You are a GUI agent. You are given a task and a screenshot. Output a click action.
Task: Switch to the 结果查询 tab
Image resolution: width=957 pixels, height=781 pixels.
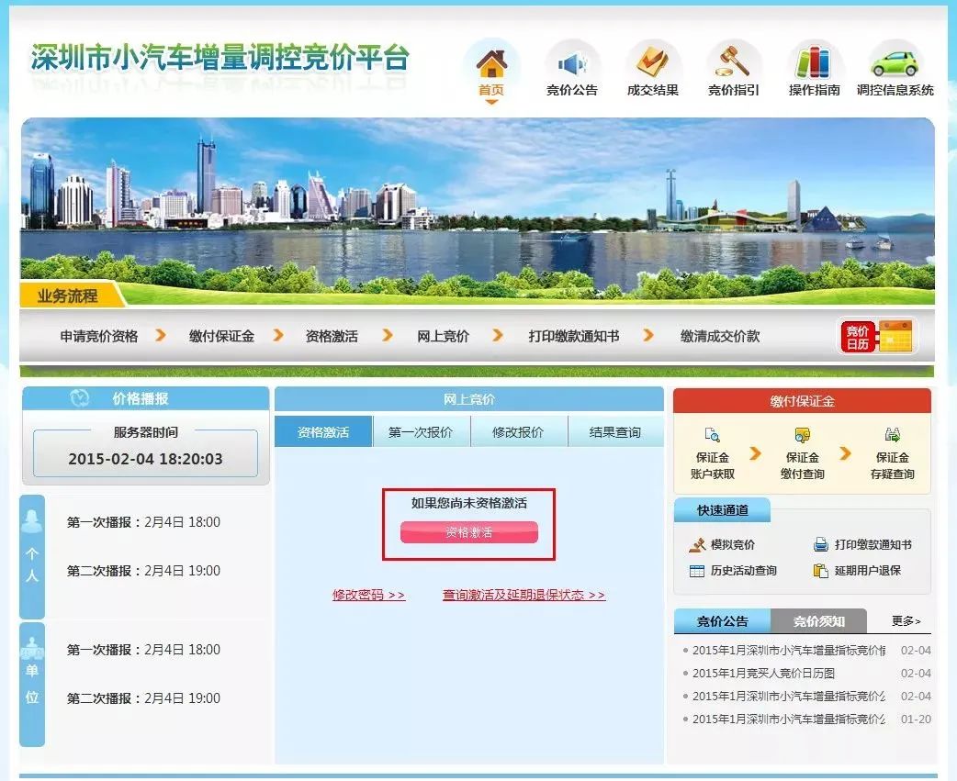coord(616,430)
